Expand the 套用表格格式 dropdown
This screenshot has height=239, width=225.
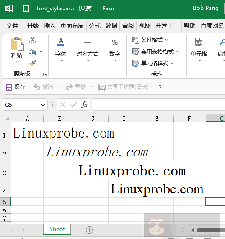click(x=177, y=51)
